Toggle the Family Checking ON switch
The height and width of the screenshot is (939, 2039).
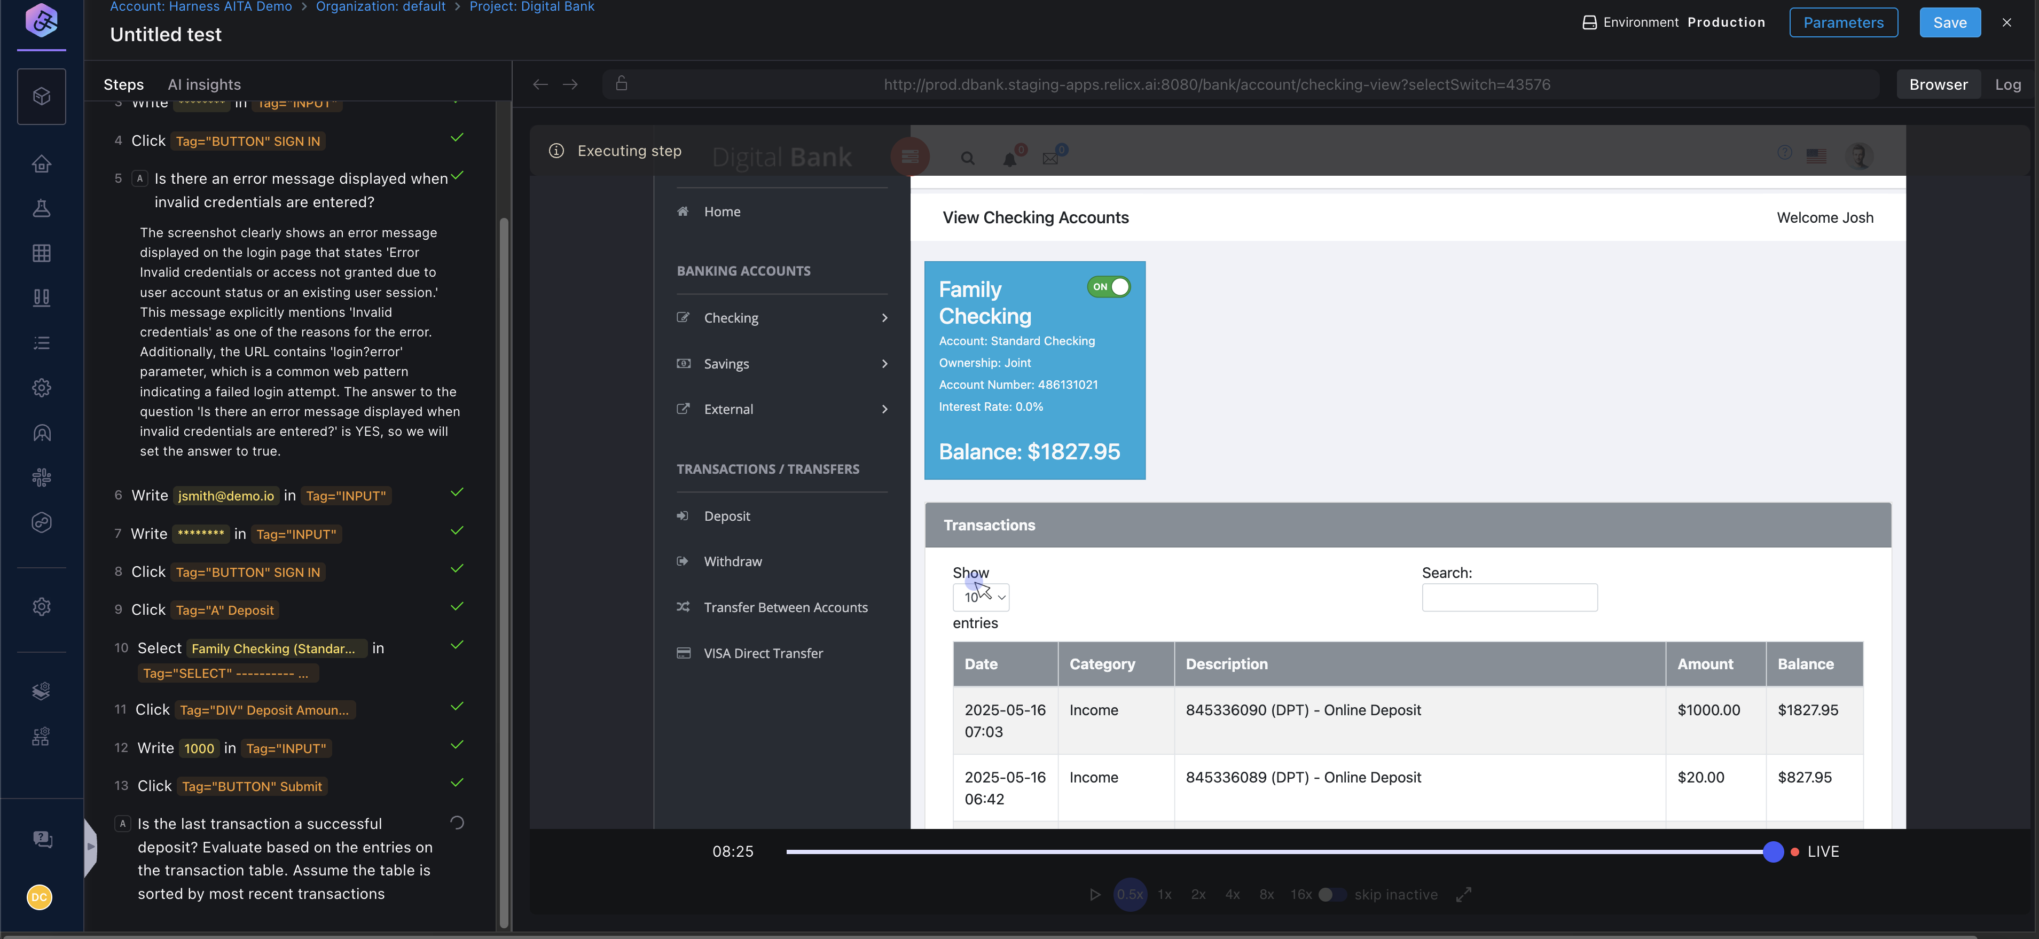click(x=1109, y=287)
